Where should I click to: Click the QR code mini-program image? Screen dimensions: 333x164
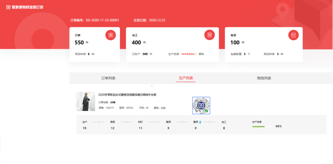(201, 106)
